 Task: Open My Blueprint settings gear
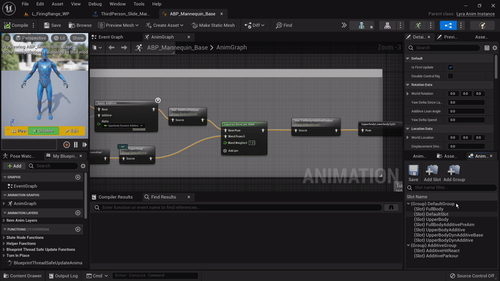tap(83, 166)
